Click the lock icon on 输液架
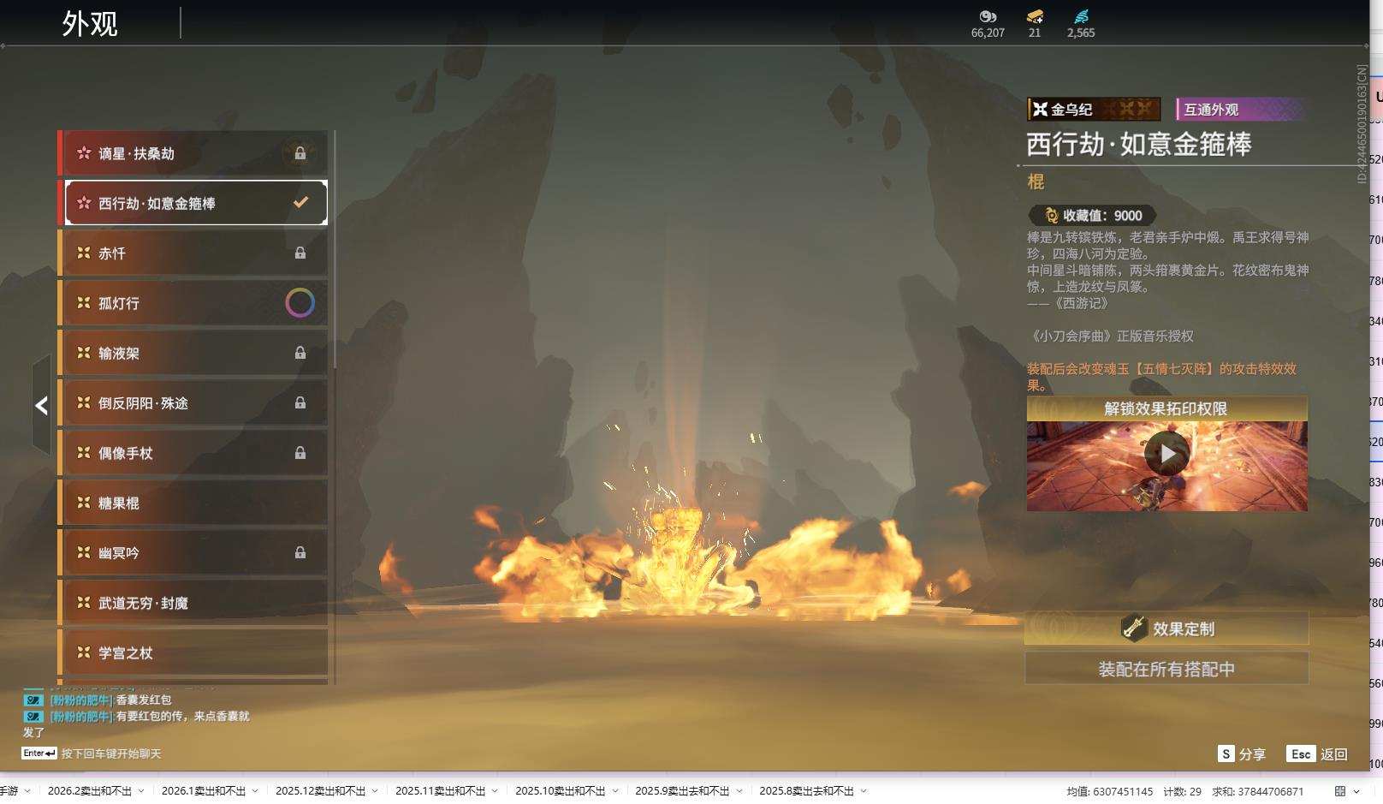1383x804 pixels. tap(300, 353)
